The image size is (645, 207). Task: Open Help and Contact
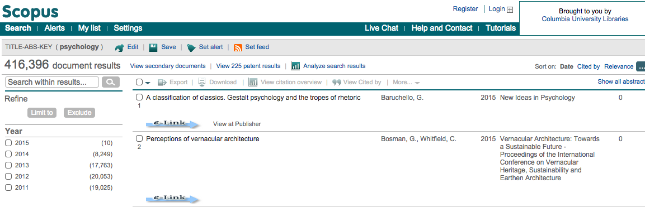pyautogui.click(x=442, y=28)
